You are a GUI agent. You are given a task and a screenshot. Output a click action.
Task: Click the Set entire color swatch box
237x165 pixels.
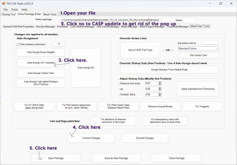click(x=210, y=43)
